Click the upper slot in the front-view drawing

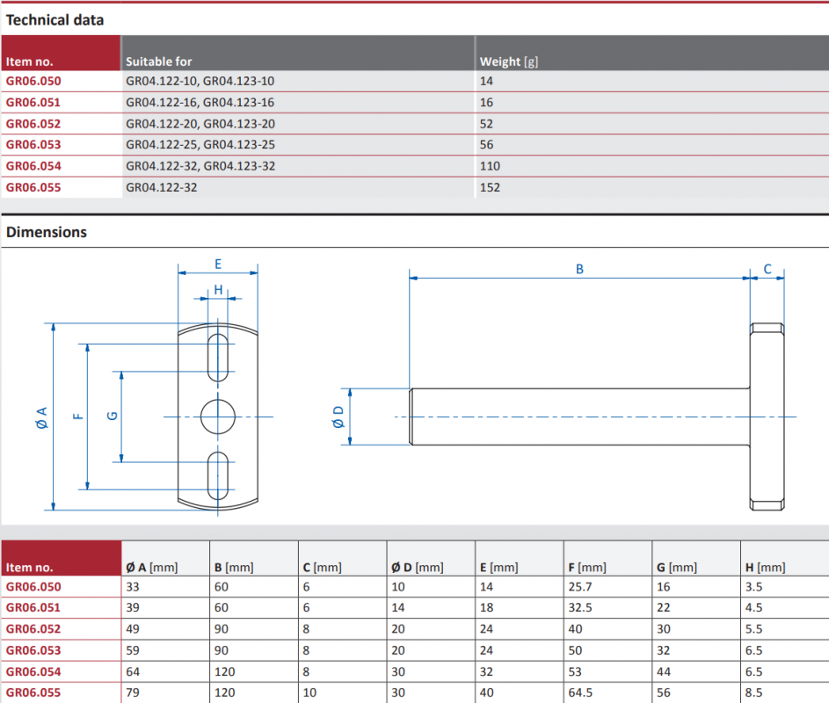[218, 358]
